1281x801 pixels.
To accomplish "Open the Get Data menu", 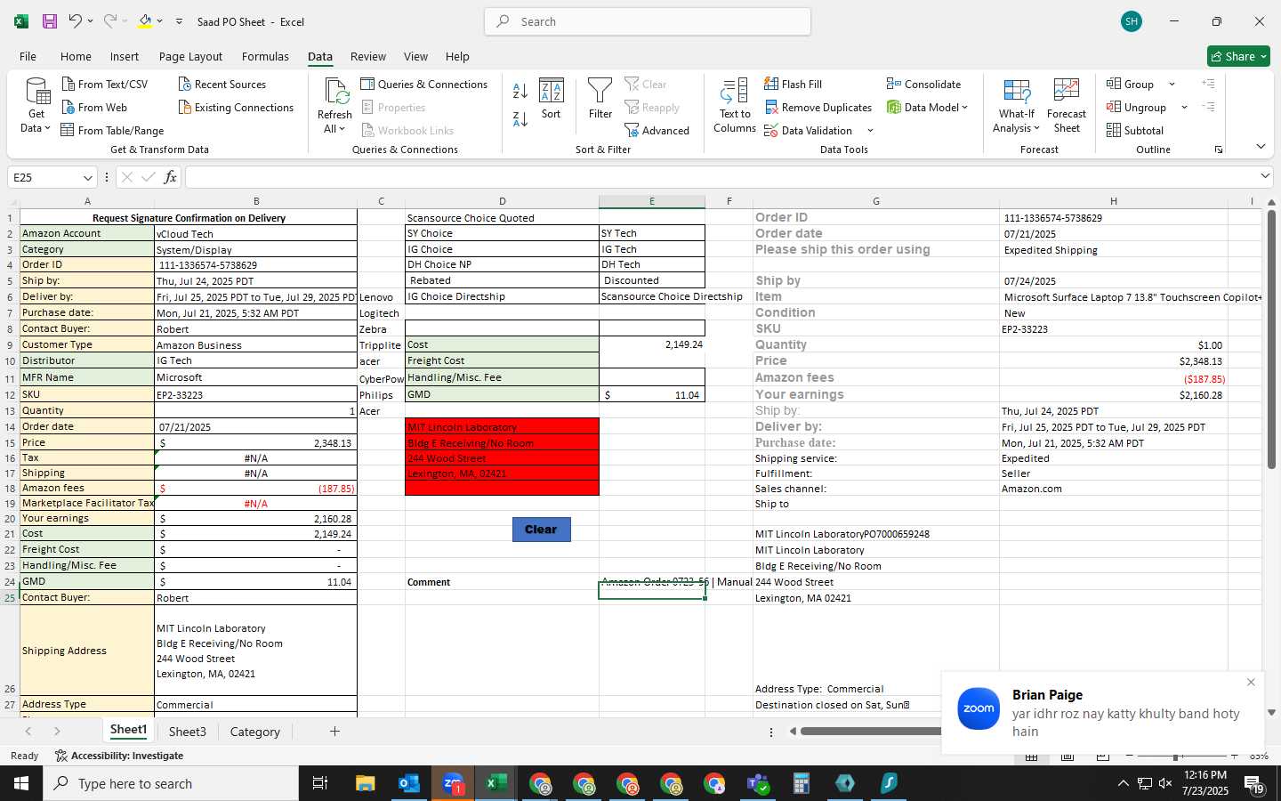I will pyautogui.click(x=36, y=105).
